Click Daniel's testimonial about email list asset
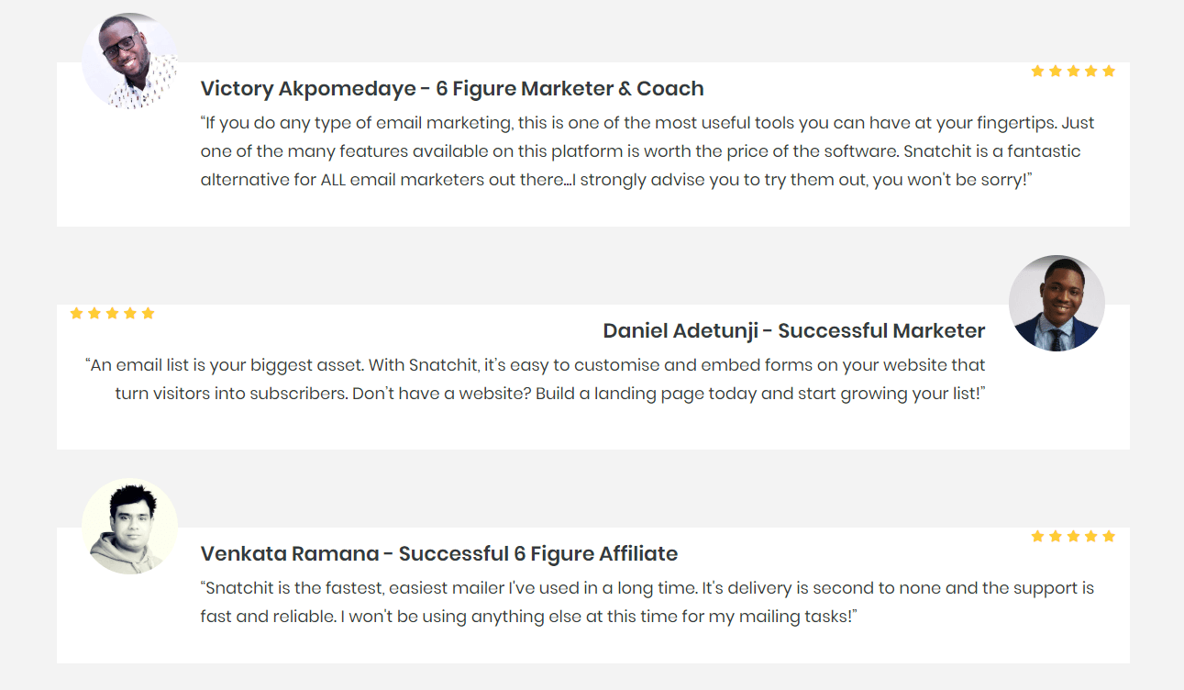 (536, 380)
